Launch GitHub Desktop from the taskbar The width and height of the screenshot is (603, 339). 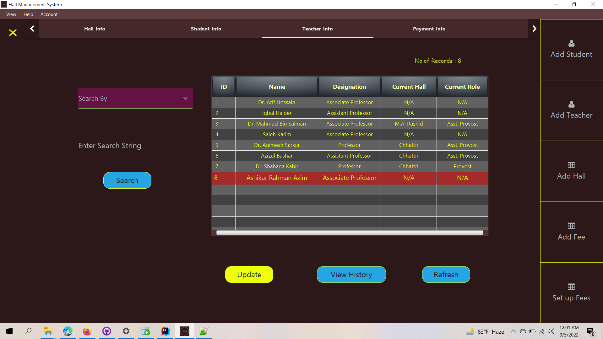pos(107,331)
